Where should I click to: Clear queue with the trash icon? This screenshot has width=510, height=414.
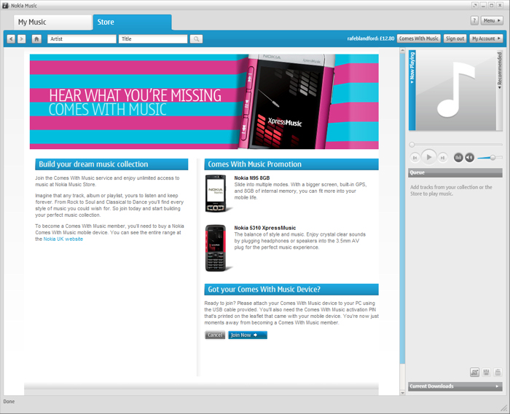point(498,373)
